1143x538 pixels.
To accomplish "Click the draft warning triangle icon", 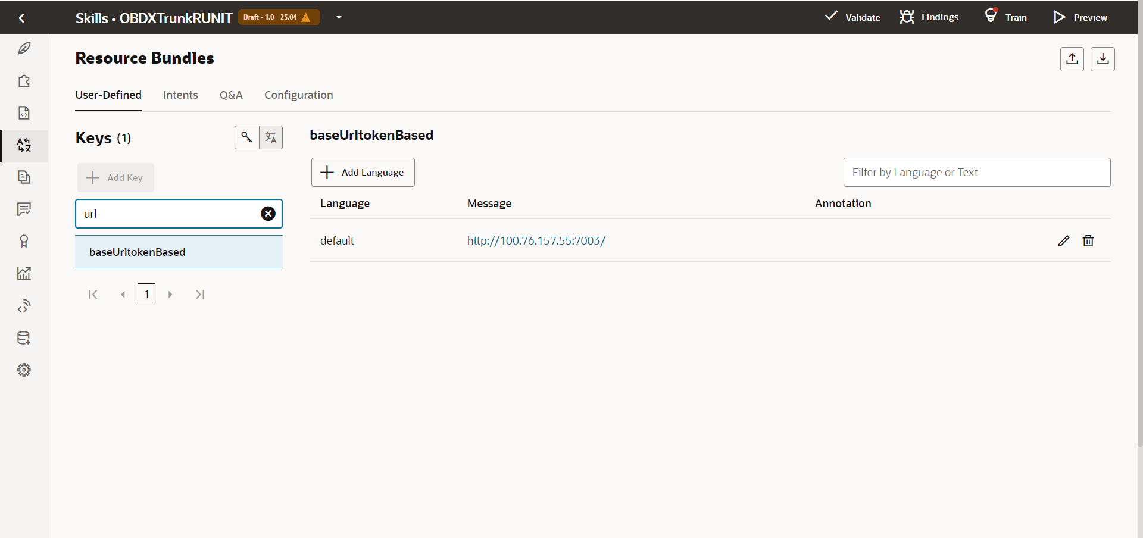I will (306, 17).
